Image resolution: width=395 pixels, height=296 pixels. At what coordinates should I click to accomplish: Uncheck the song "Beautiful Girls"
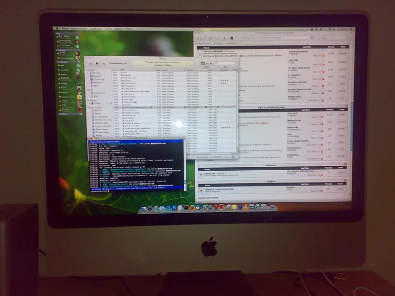tap(121, 84)
